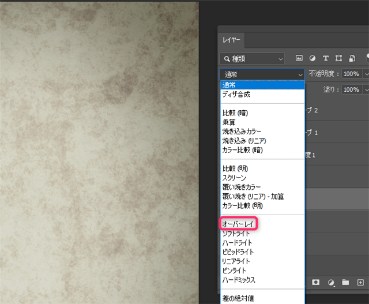Select 比較 (明) blend mode
This screenshot has width=369, height=304.
tap(262, 168)
